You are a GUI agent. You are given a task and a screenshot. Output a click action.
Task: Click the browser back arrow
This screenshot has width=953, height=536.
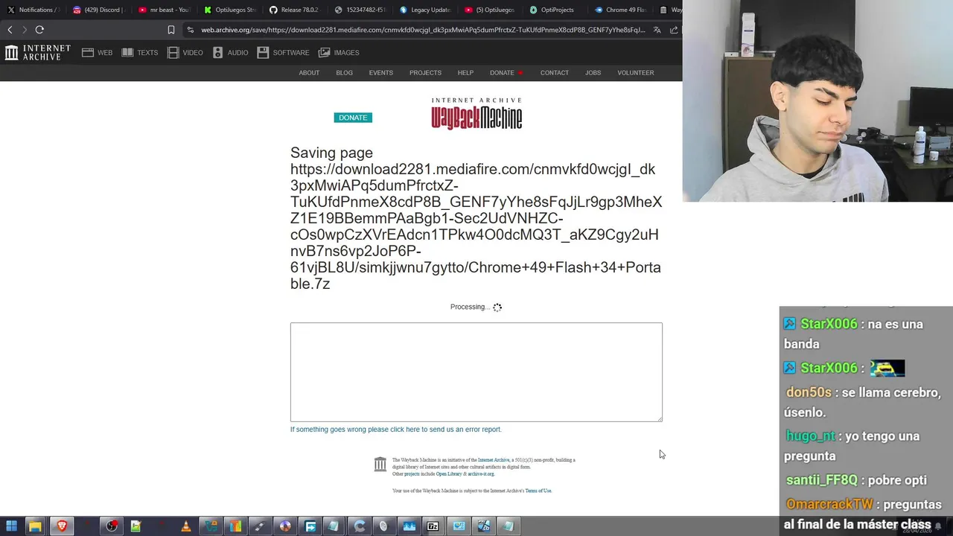coord(10,30)
